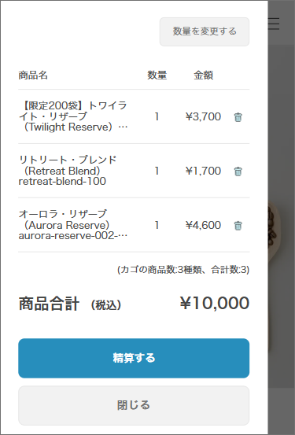Delete Twilight Reserve item via trash icon
The height and width of the screenshot is (435, 295).
[x=238, y=117]
